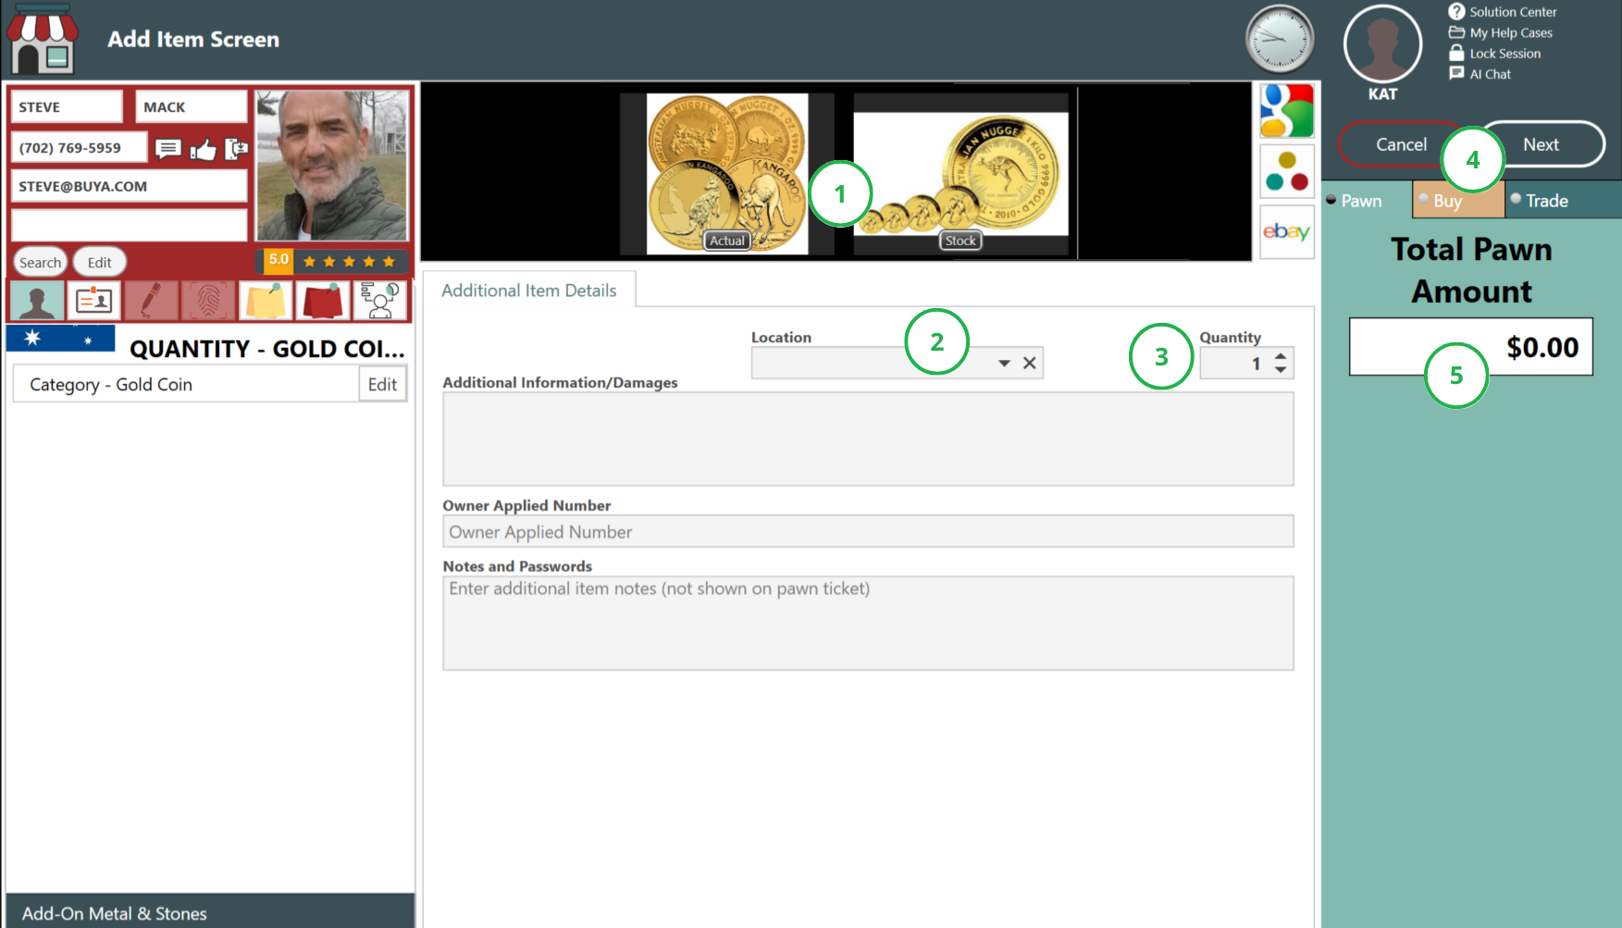
Task: Proceed with the Next button
Action: [1541, 144]
